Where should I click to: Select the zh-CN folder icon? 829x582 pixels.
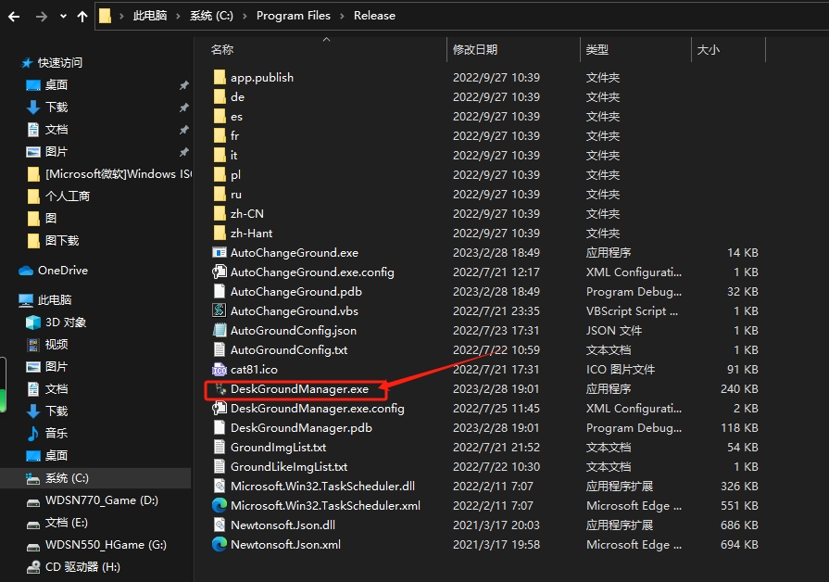point(220,214)
